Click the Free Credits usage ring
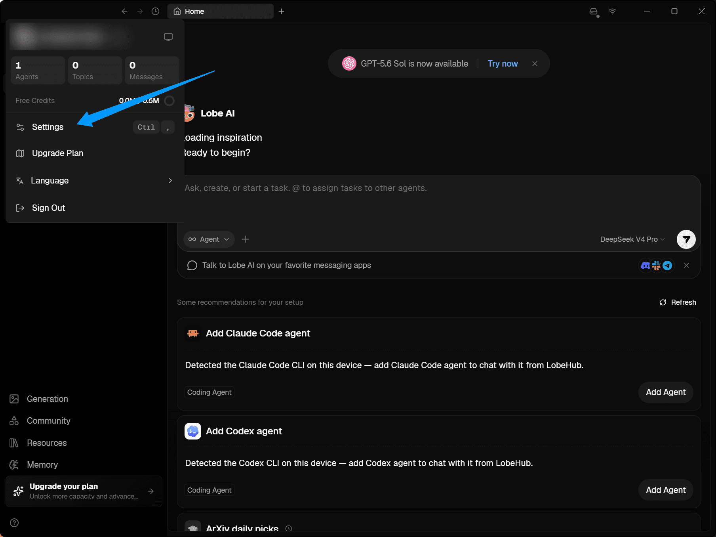The height and width of the screenshot is (537, 716). pyautogui.click(x=169, y=101)
